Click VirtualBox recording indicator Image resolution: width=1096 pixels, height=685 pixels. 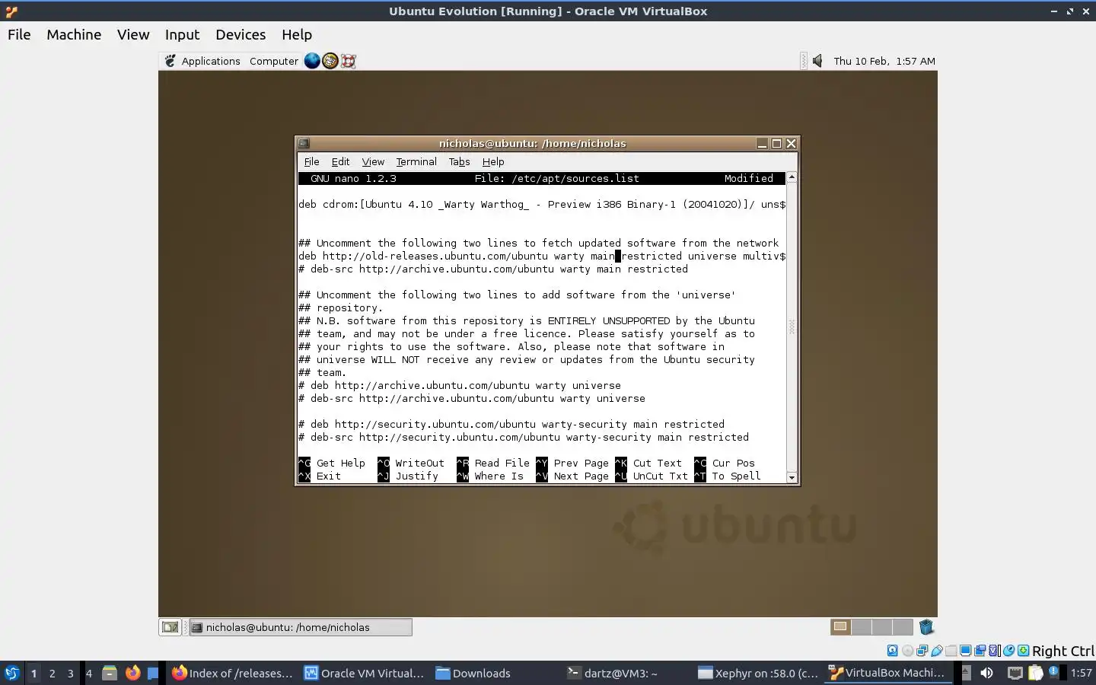980,651
